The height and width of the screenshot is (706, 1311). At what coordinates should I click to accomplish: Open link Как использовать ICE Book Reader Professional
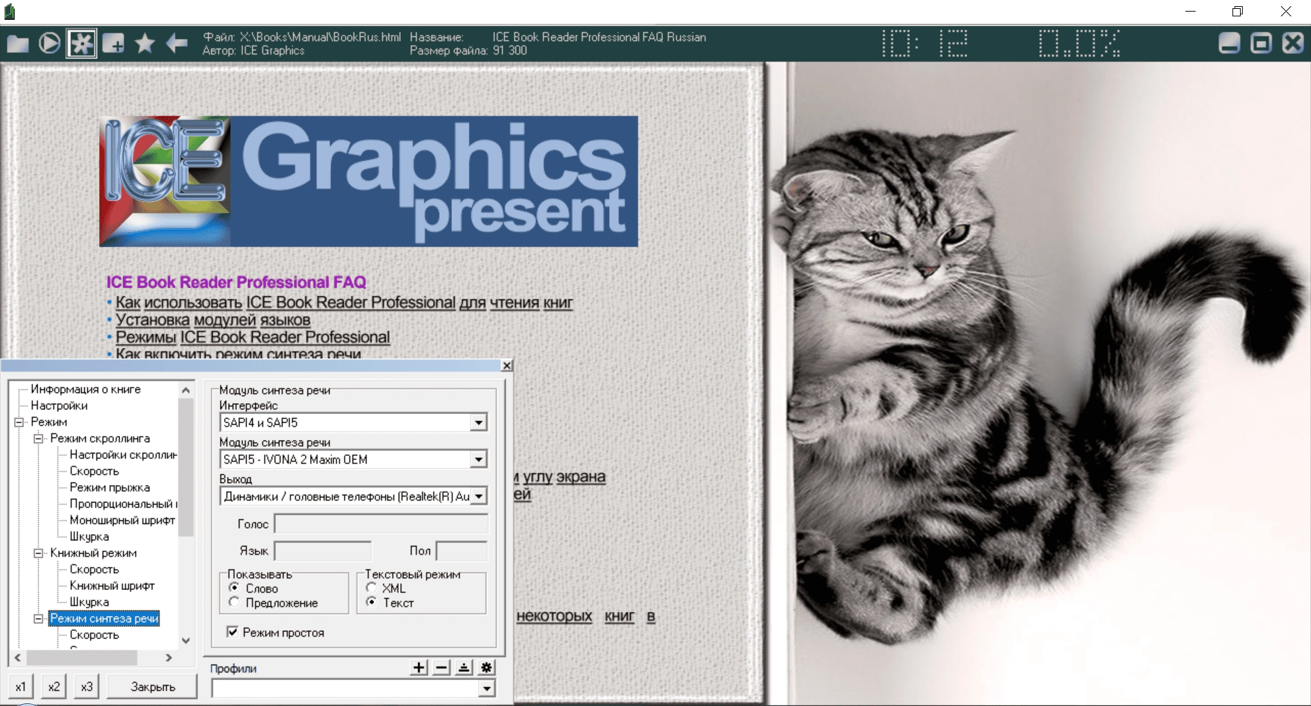(x=344, y=303)
